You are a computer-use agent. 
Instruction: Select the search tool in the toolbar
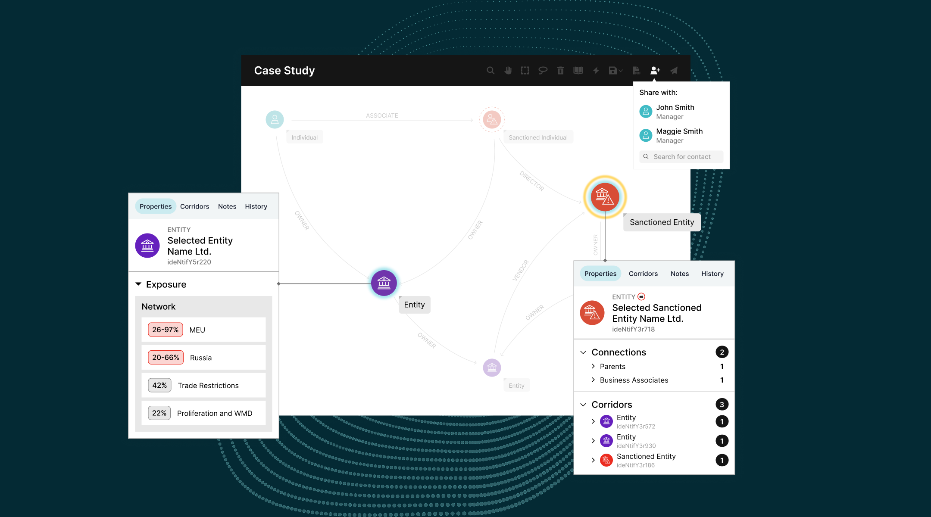pos(491,70)
